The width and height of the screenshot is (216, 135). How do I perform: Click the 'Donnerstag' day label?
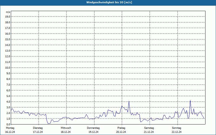(93, 128)
